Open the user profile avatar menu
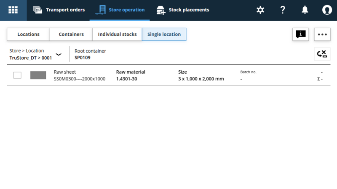Viewport: 337px width, 189px height. coord(327,10)
